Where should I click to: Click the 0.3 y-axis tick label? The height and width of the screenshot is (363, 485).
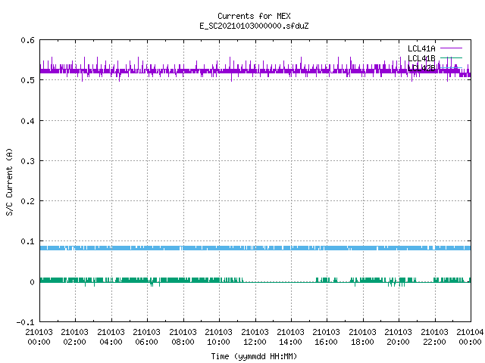[x=27, y=161]
